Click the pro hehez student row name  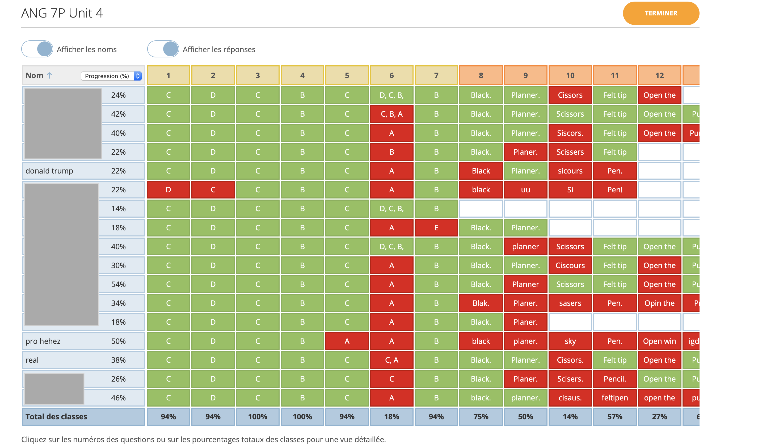43,341
